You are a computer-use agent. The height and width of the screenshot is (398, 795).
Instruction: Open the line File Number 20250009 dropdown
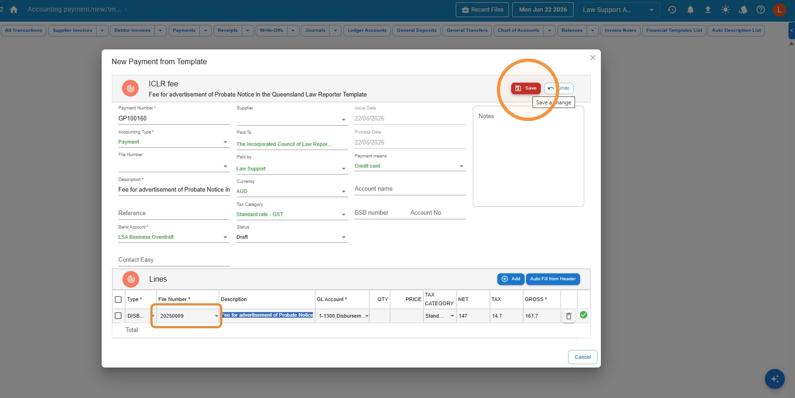216,316
